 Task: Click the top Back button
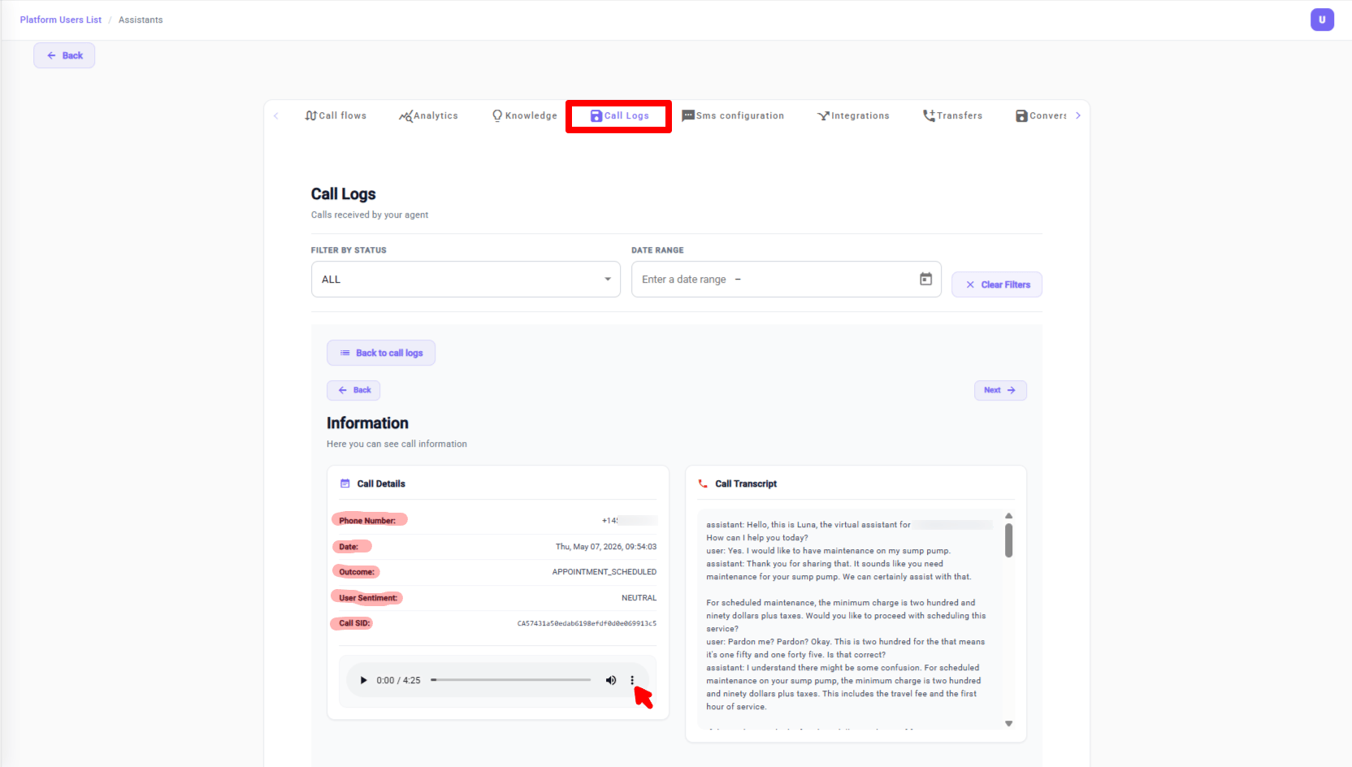click(x=64, y=55)
